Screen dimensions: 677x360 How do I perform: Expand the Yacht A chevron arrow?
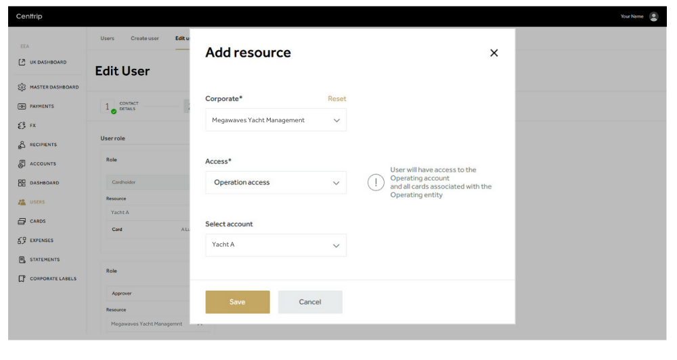click(336, 246)
